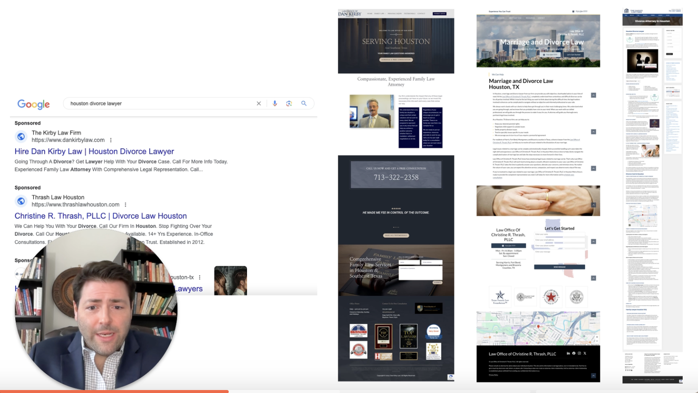The image size is (698, 393).
Task: Click the Read All Testimonials button
Action: click(396, 235)
